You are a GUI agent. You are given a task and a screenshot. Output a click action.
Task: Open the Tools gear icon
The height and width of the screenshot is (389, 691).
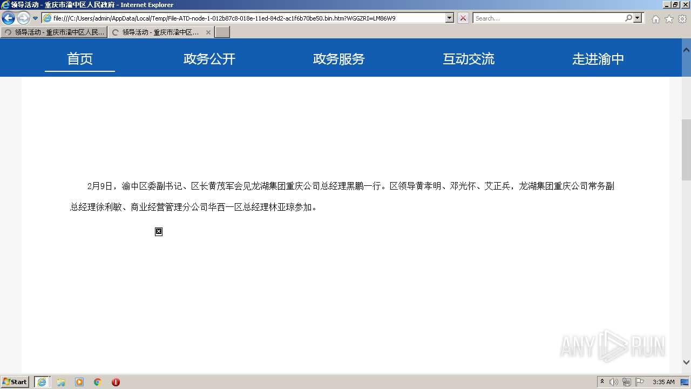click(682, 19)
